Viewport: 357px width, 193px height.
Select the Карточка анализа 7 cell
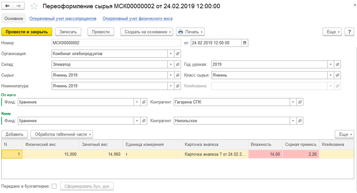point(215,154)
